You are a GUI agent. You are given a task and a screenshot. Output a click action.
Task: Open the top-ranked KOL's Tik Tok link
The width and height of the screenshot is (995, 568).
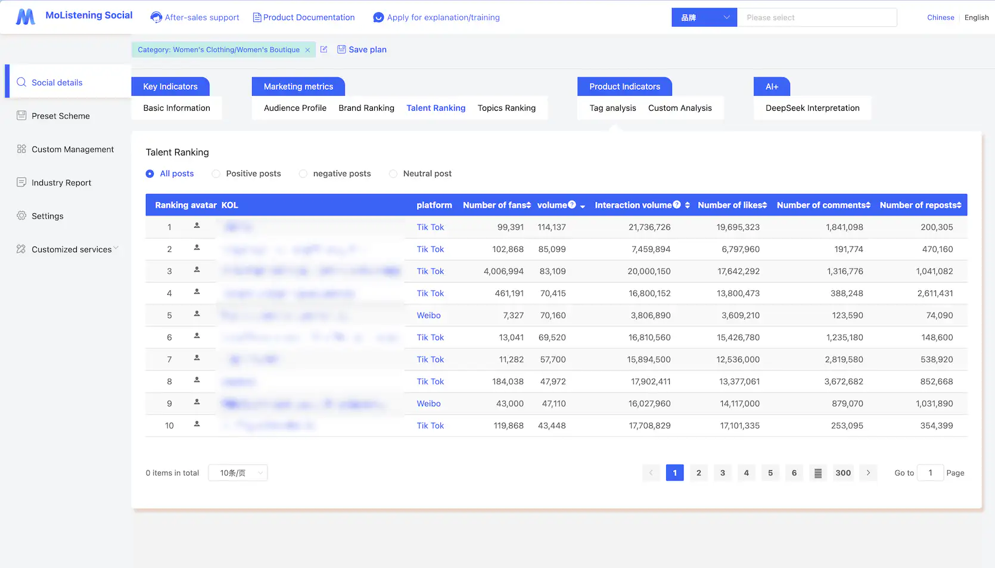point(430,227)
